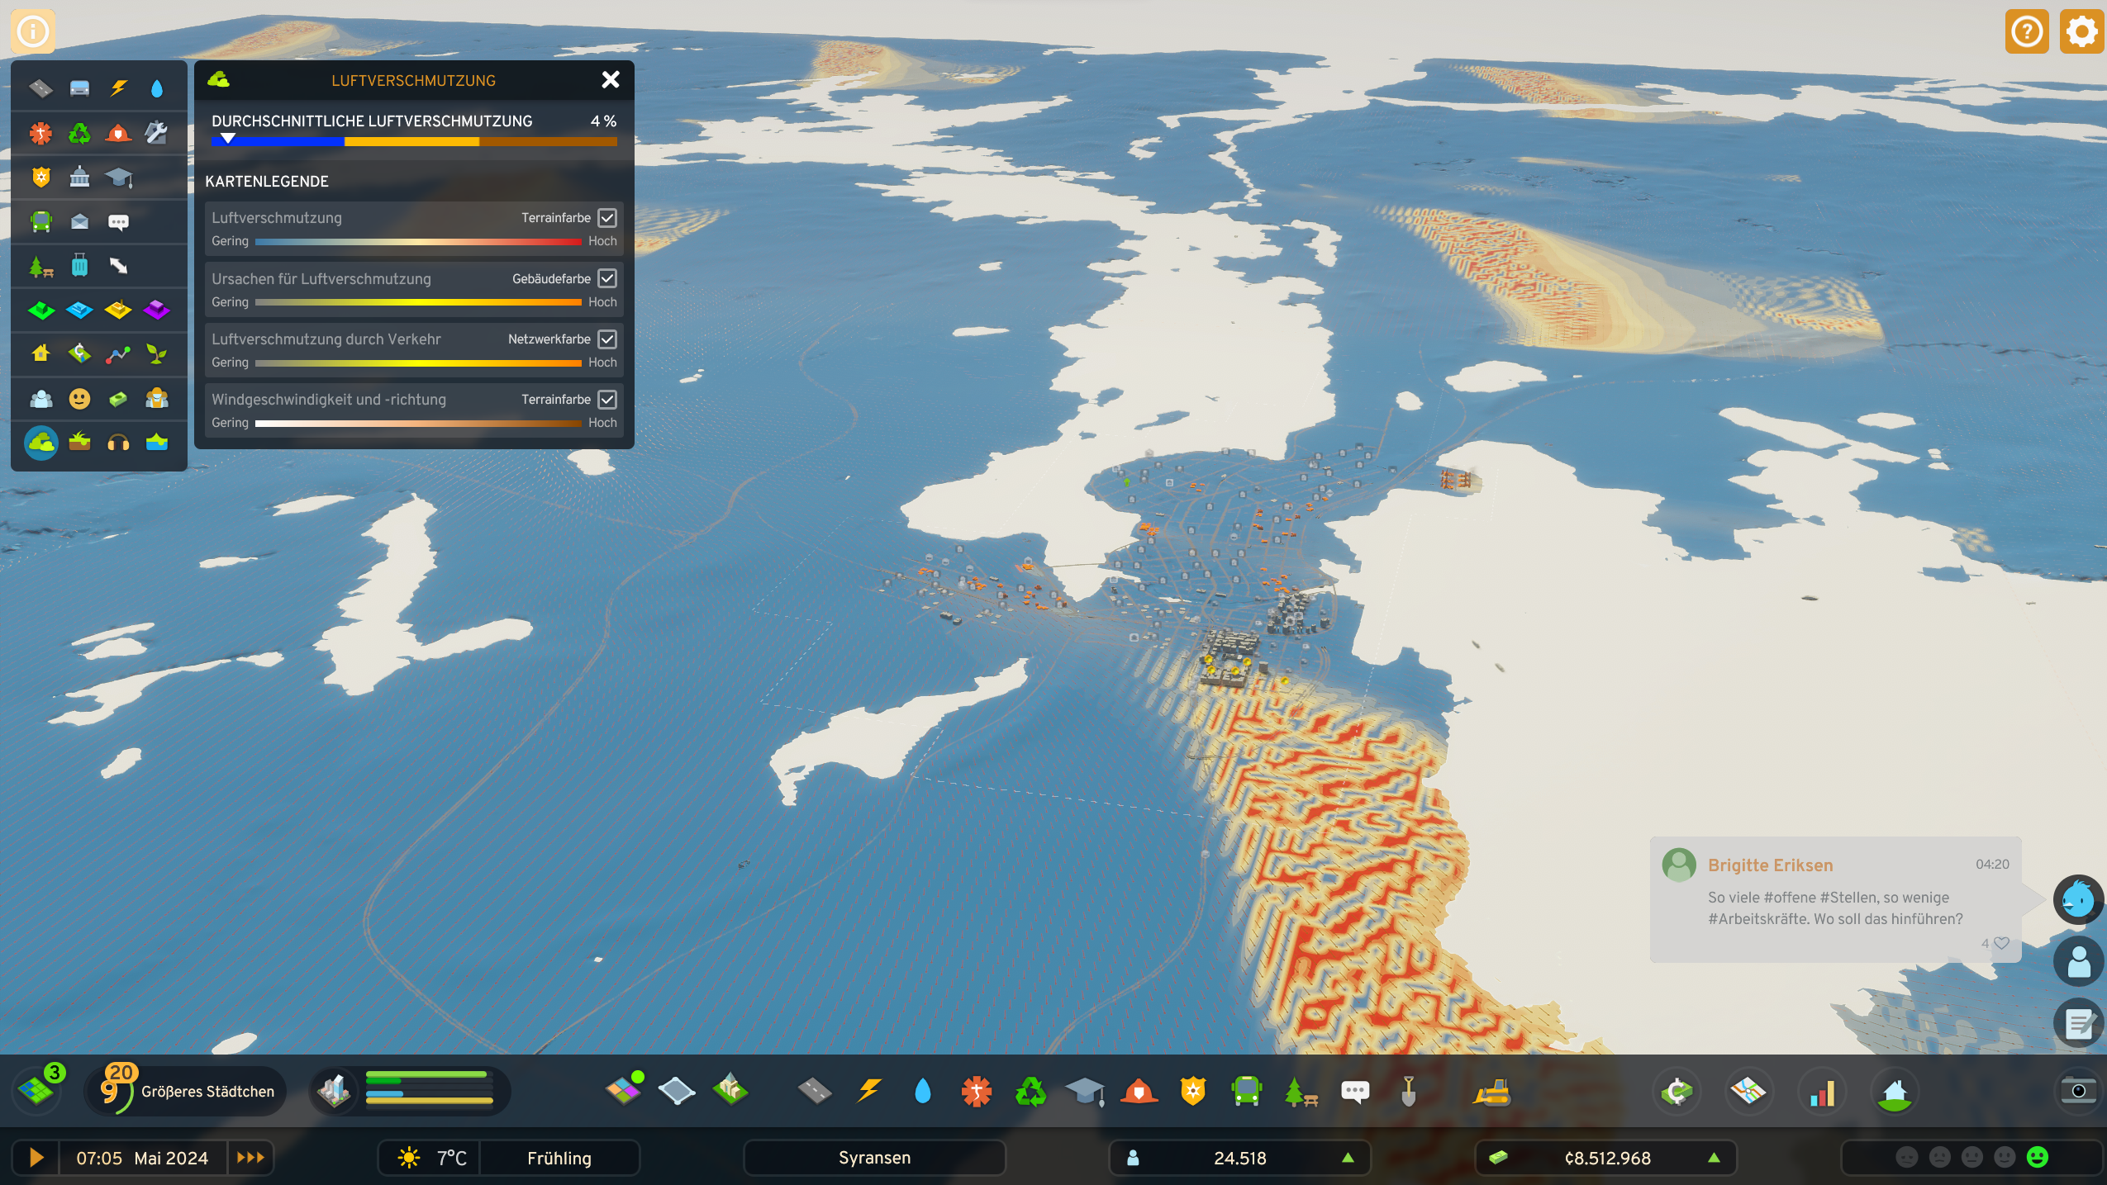
Task: Open the Education infoview
Action: [119, 177]
